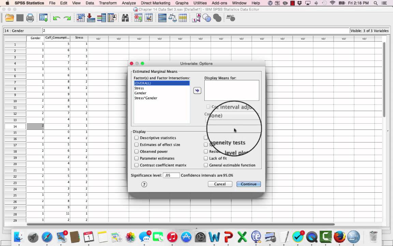Image resolution: width=393 pixels, height=246 pixels.
Task: Click the Insert variable toolbar icon
Action: [149, 18]
